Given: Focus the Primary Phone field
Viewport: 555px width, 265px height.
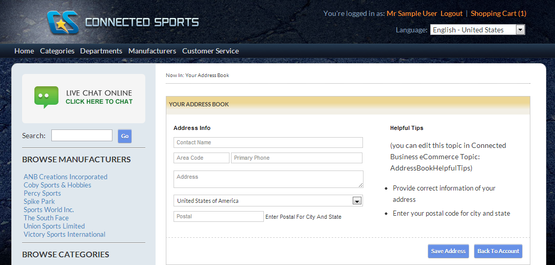Looking at the screenshot, I should [x=296, y=158].
